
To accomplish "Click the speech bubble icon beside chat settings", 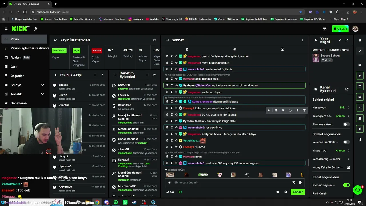I will pyautogui.click(x=278, y=192).
